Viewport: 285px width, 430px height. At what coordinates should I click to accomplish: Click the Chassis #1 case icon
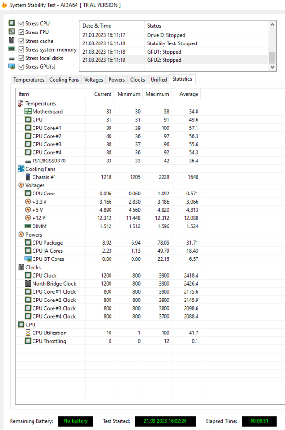(x=28, y=177)
